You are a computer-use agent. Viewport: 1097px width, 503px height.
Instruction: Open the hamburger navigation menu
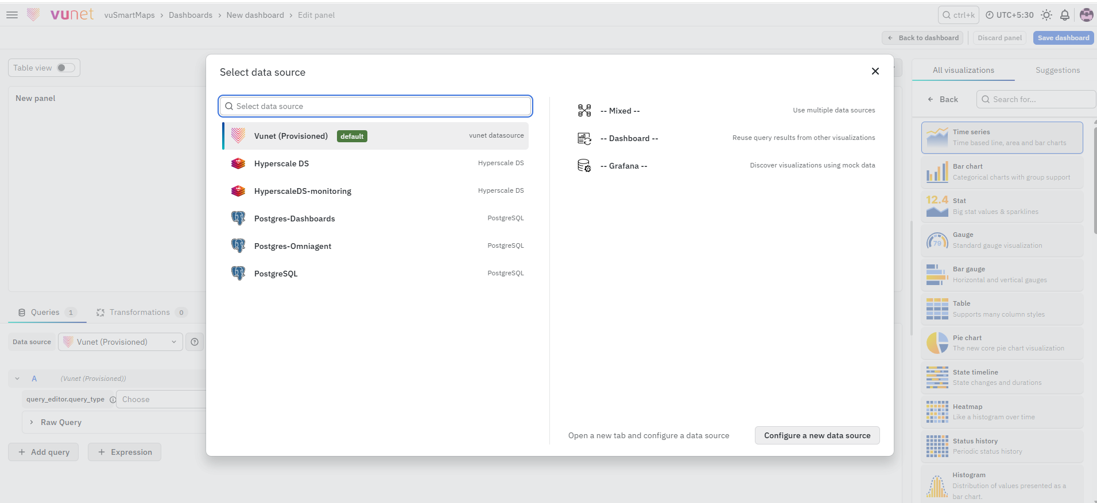coord(12,15)
